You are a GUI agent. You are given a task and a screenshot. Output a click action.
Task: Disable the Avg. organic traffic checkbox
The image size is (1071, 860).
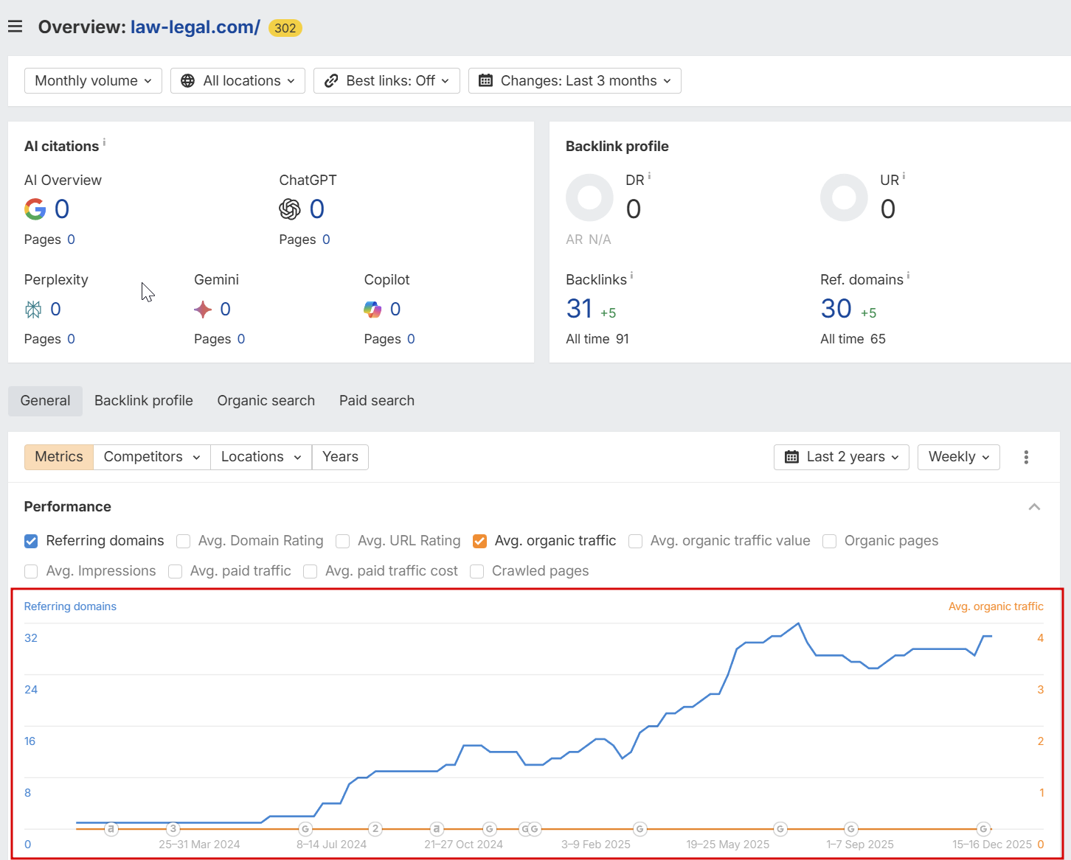(479, 541)
